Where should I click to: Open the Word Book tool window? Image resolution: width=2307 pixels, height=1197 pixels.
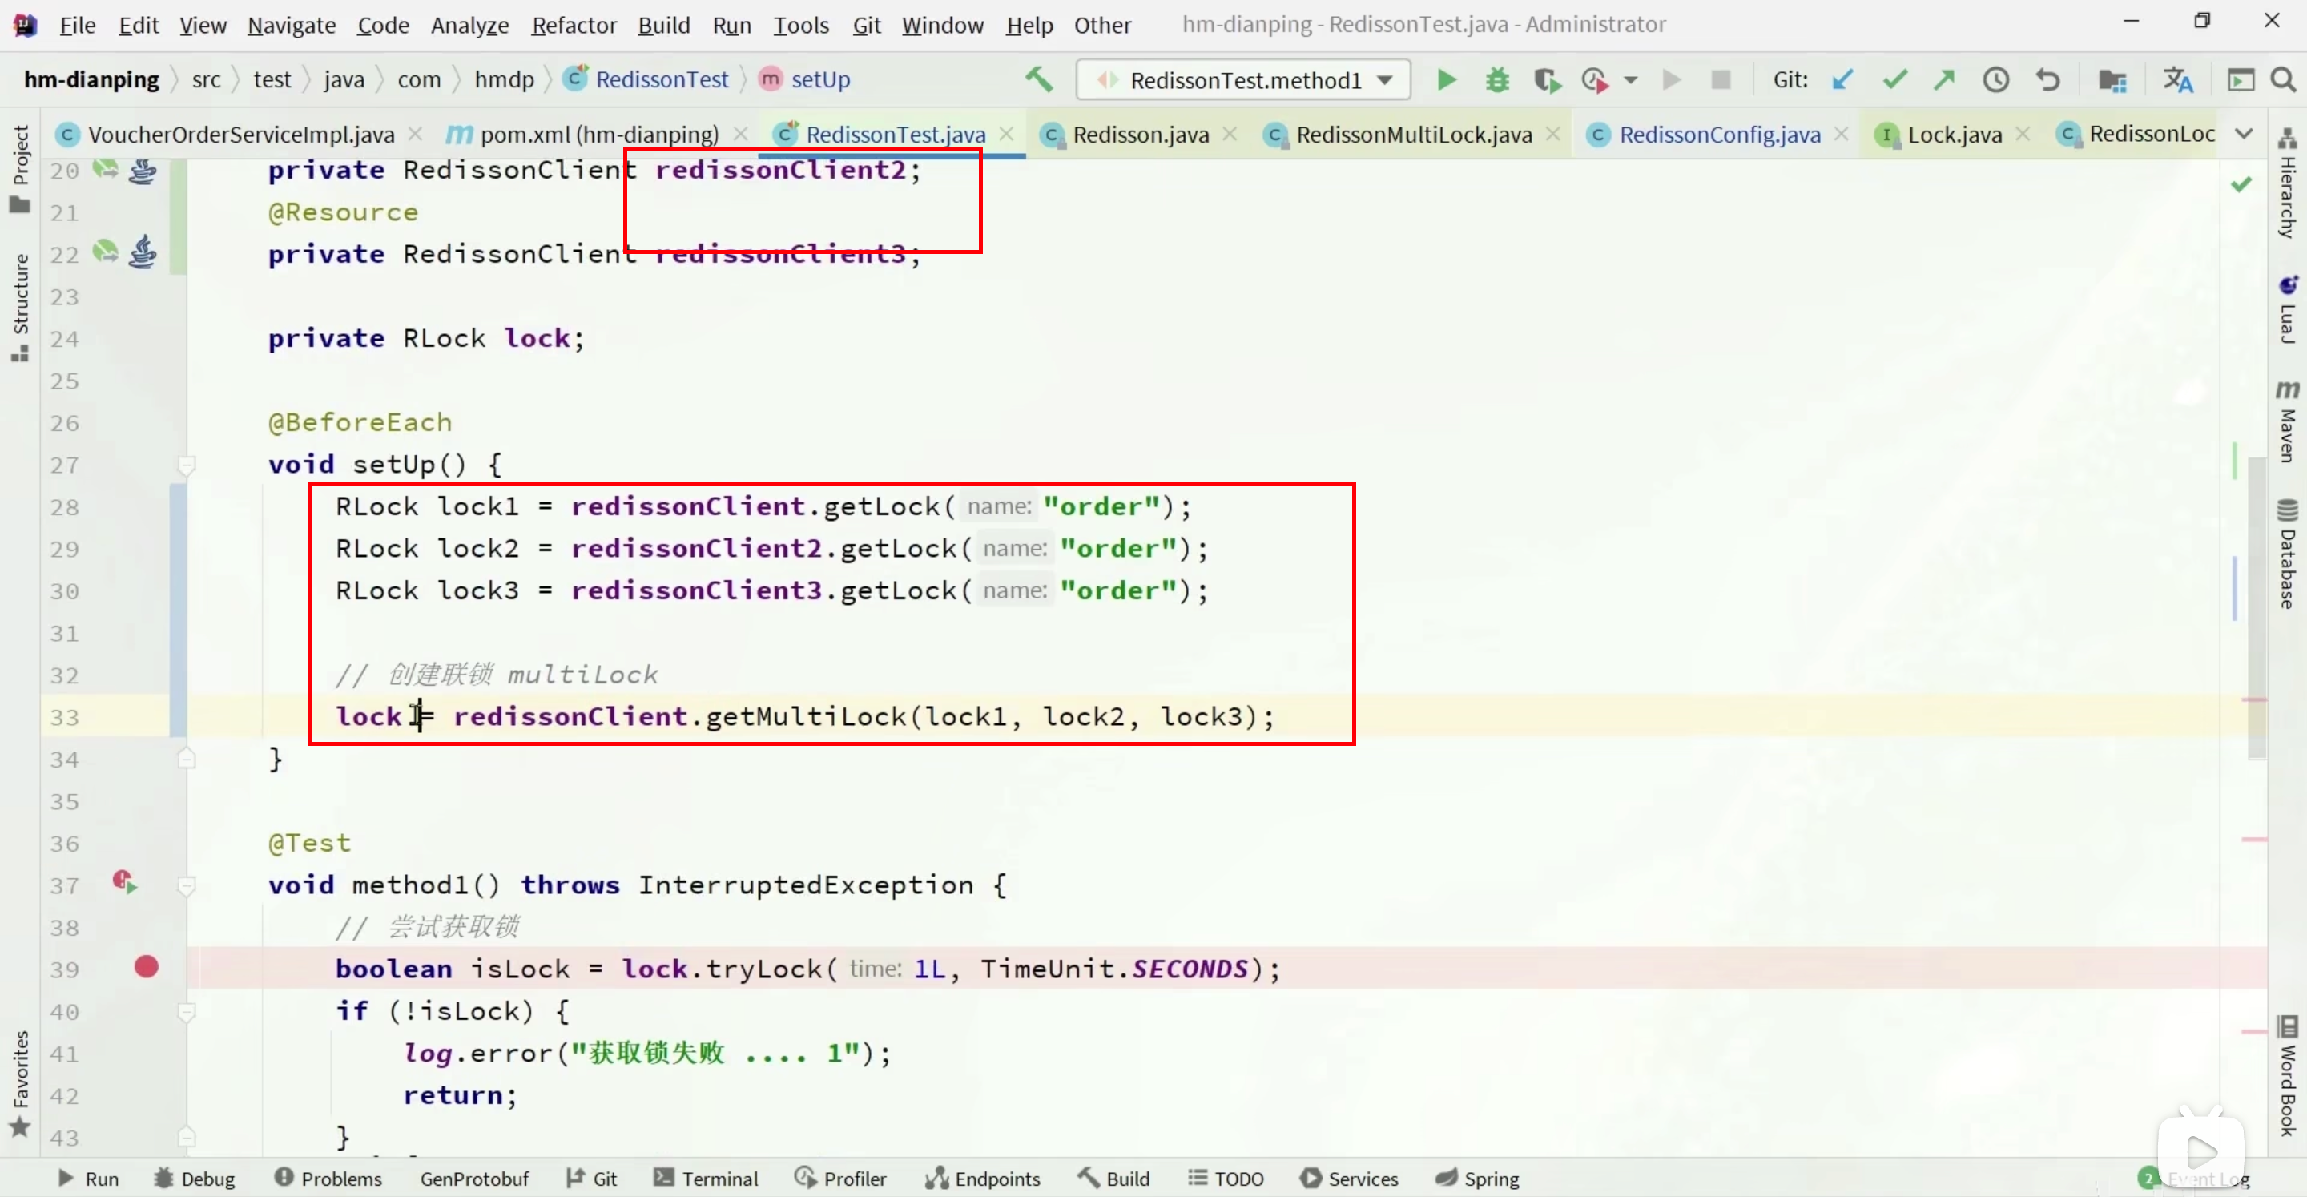(2287, 1075)
